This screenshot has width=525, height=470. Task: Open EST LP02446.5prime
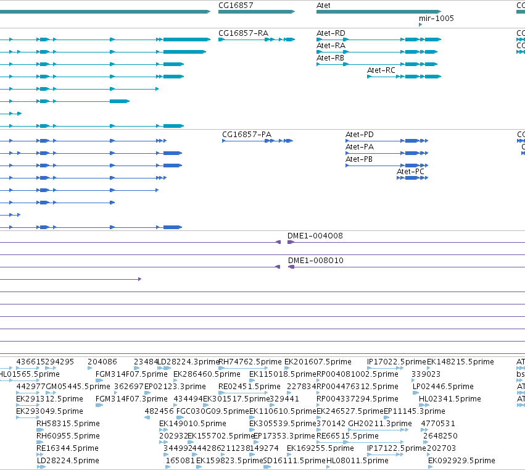[443, 387]
